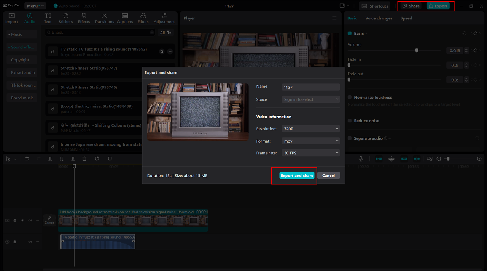This screenshot has height=271, width=487.
Task: Enable Normalize loudness checkbox
Action: coord(350,97)
